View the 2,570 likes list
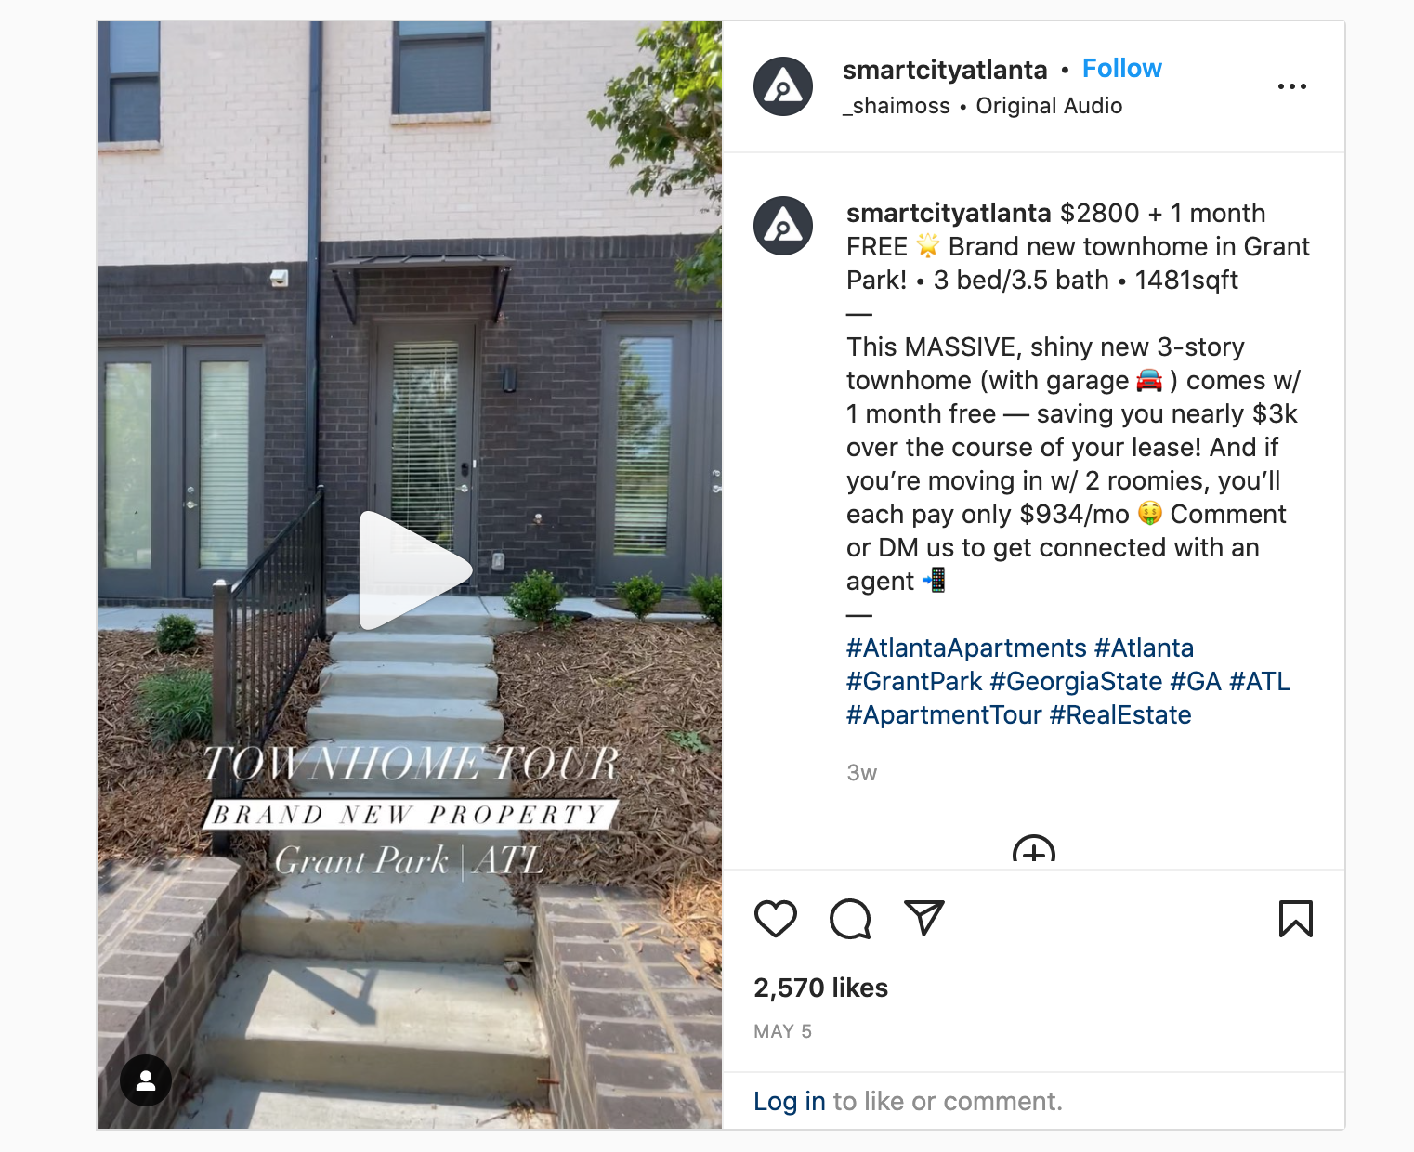Screen dimensions: 1414x1152 tap(821, 988)
